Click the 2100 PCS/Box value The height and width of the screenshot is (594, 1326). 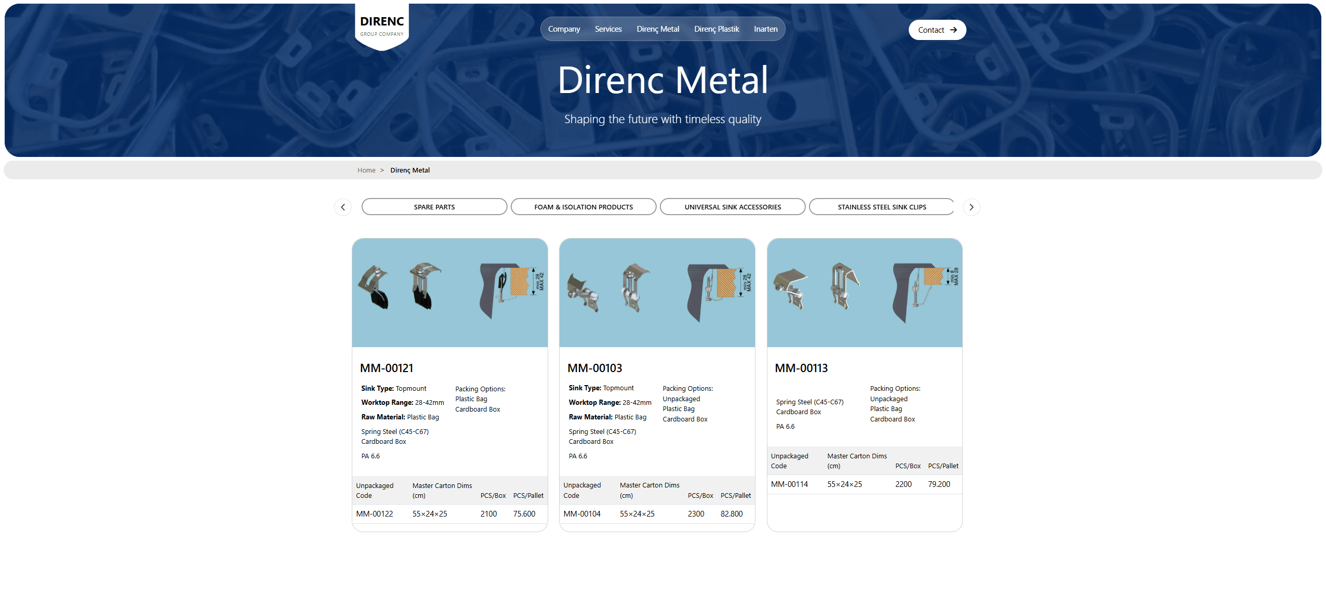pos(488,514)
